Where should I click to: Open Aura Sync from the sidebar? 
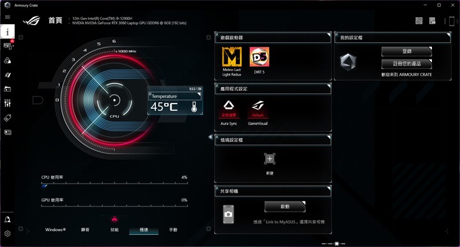[x=8, y=61]
